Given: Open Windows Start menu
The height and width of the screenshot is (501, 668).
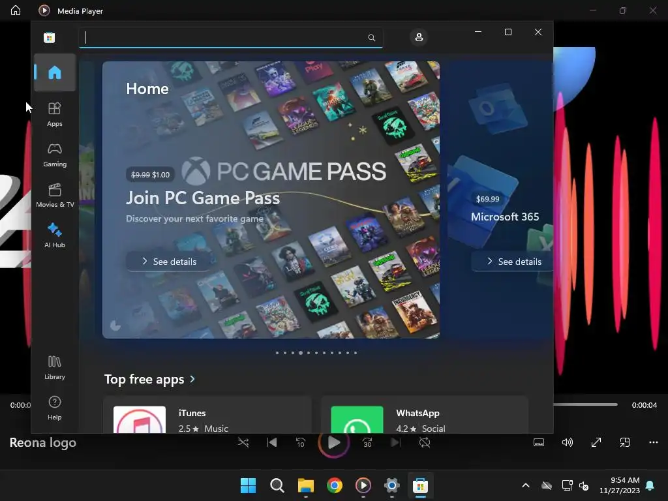Looking at the screenshot, I should click(x=248, y=485).
